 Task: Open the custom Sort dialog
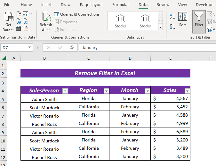click(182, 20)
